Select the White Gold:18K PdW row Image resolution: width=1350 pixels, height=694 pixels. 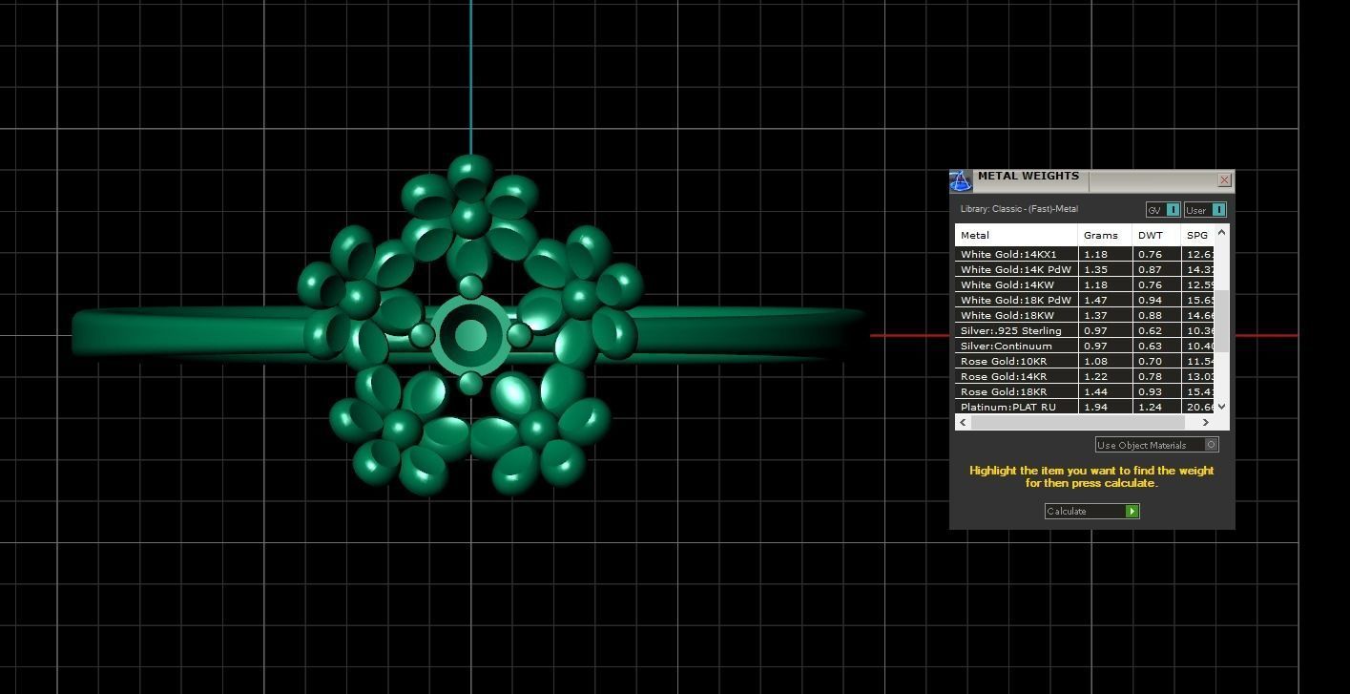pyautogui.click(x=1085, y=300)
